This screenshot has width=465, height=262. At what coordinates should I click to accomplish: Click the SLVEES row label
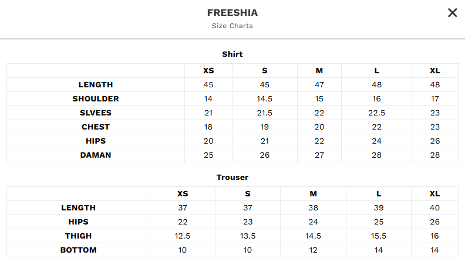point(96,113)
